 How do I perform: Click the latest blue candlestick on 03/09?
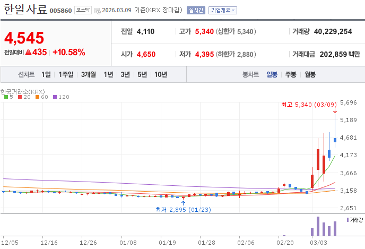335,140
